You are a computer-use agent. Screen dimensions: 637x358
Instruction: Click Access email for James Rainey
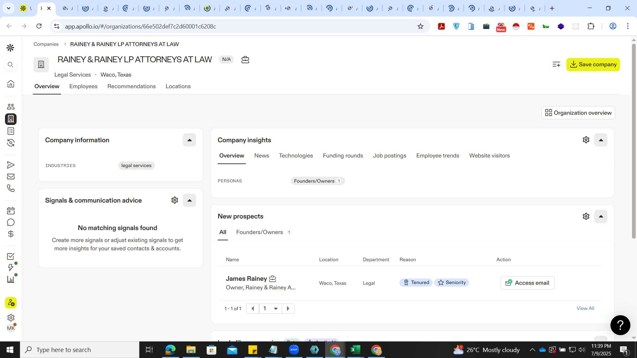pos(527,283)
